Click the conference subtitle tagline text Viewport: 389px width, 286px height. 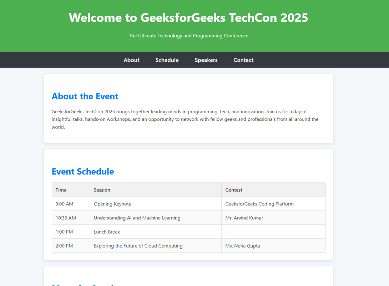tap(188, 36)
